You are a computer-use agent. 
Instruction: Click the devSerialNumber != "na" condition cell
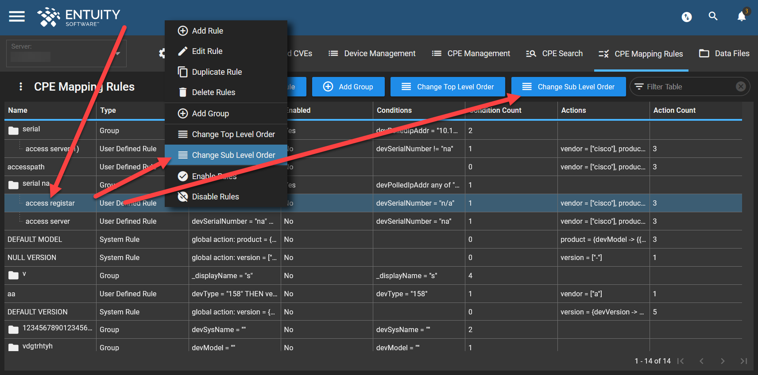click(x=419, y=149)
